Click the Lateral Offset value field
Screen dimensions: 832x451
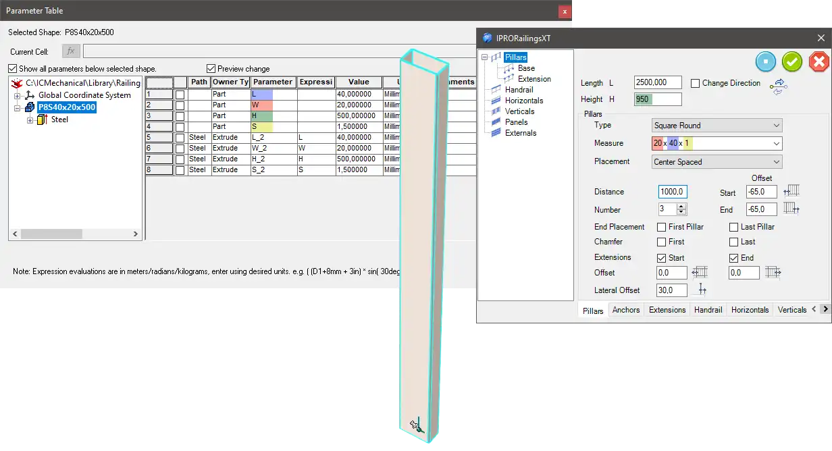[x=672, y=290]
